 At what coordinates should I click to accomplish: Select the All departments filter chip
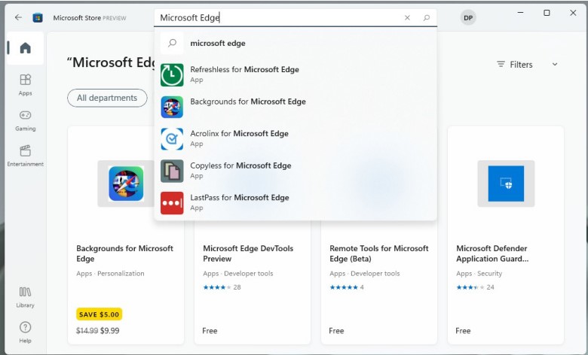tap(107, 98)
